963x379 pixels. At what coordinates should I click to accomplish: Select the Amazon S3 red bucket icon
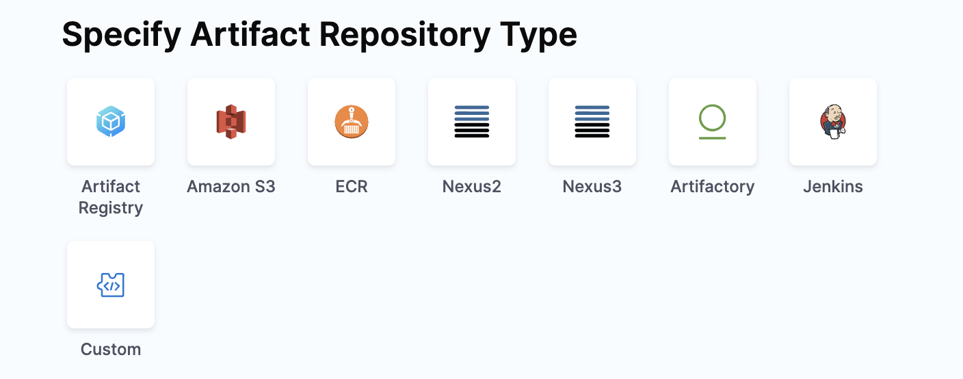(231, 122)
